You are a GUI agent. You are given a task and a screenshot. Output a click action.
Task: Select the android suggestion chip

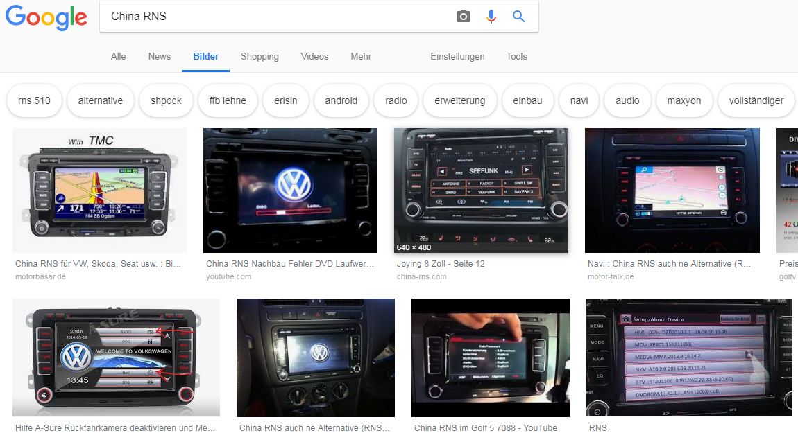click(x=341, y=100)
